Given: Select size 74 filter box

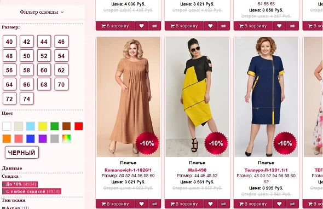Looking at the screenshot, I should (27, 99).
